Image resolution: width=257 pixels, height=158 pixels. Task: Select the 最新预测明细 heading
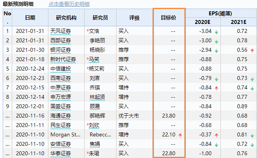point(18,4)
